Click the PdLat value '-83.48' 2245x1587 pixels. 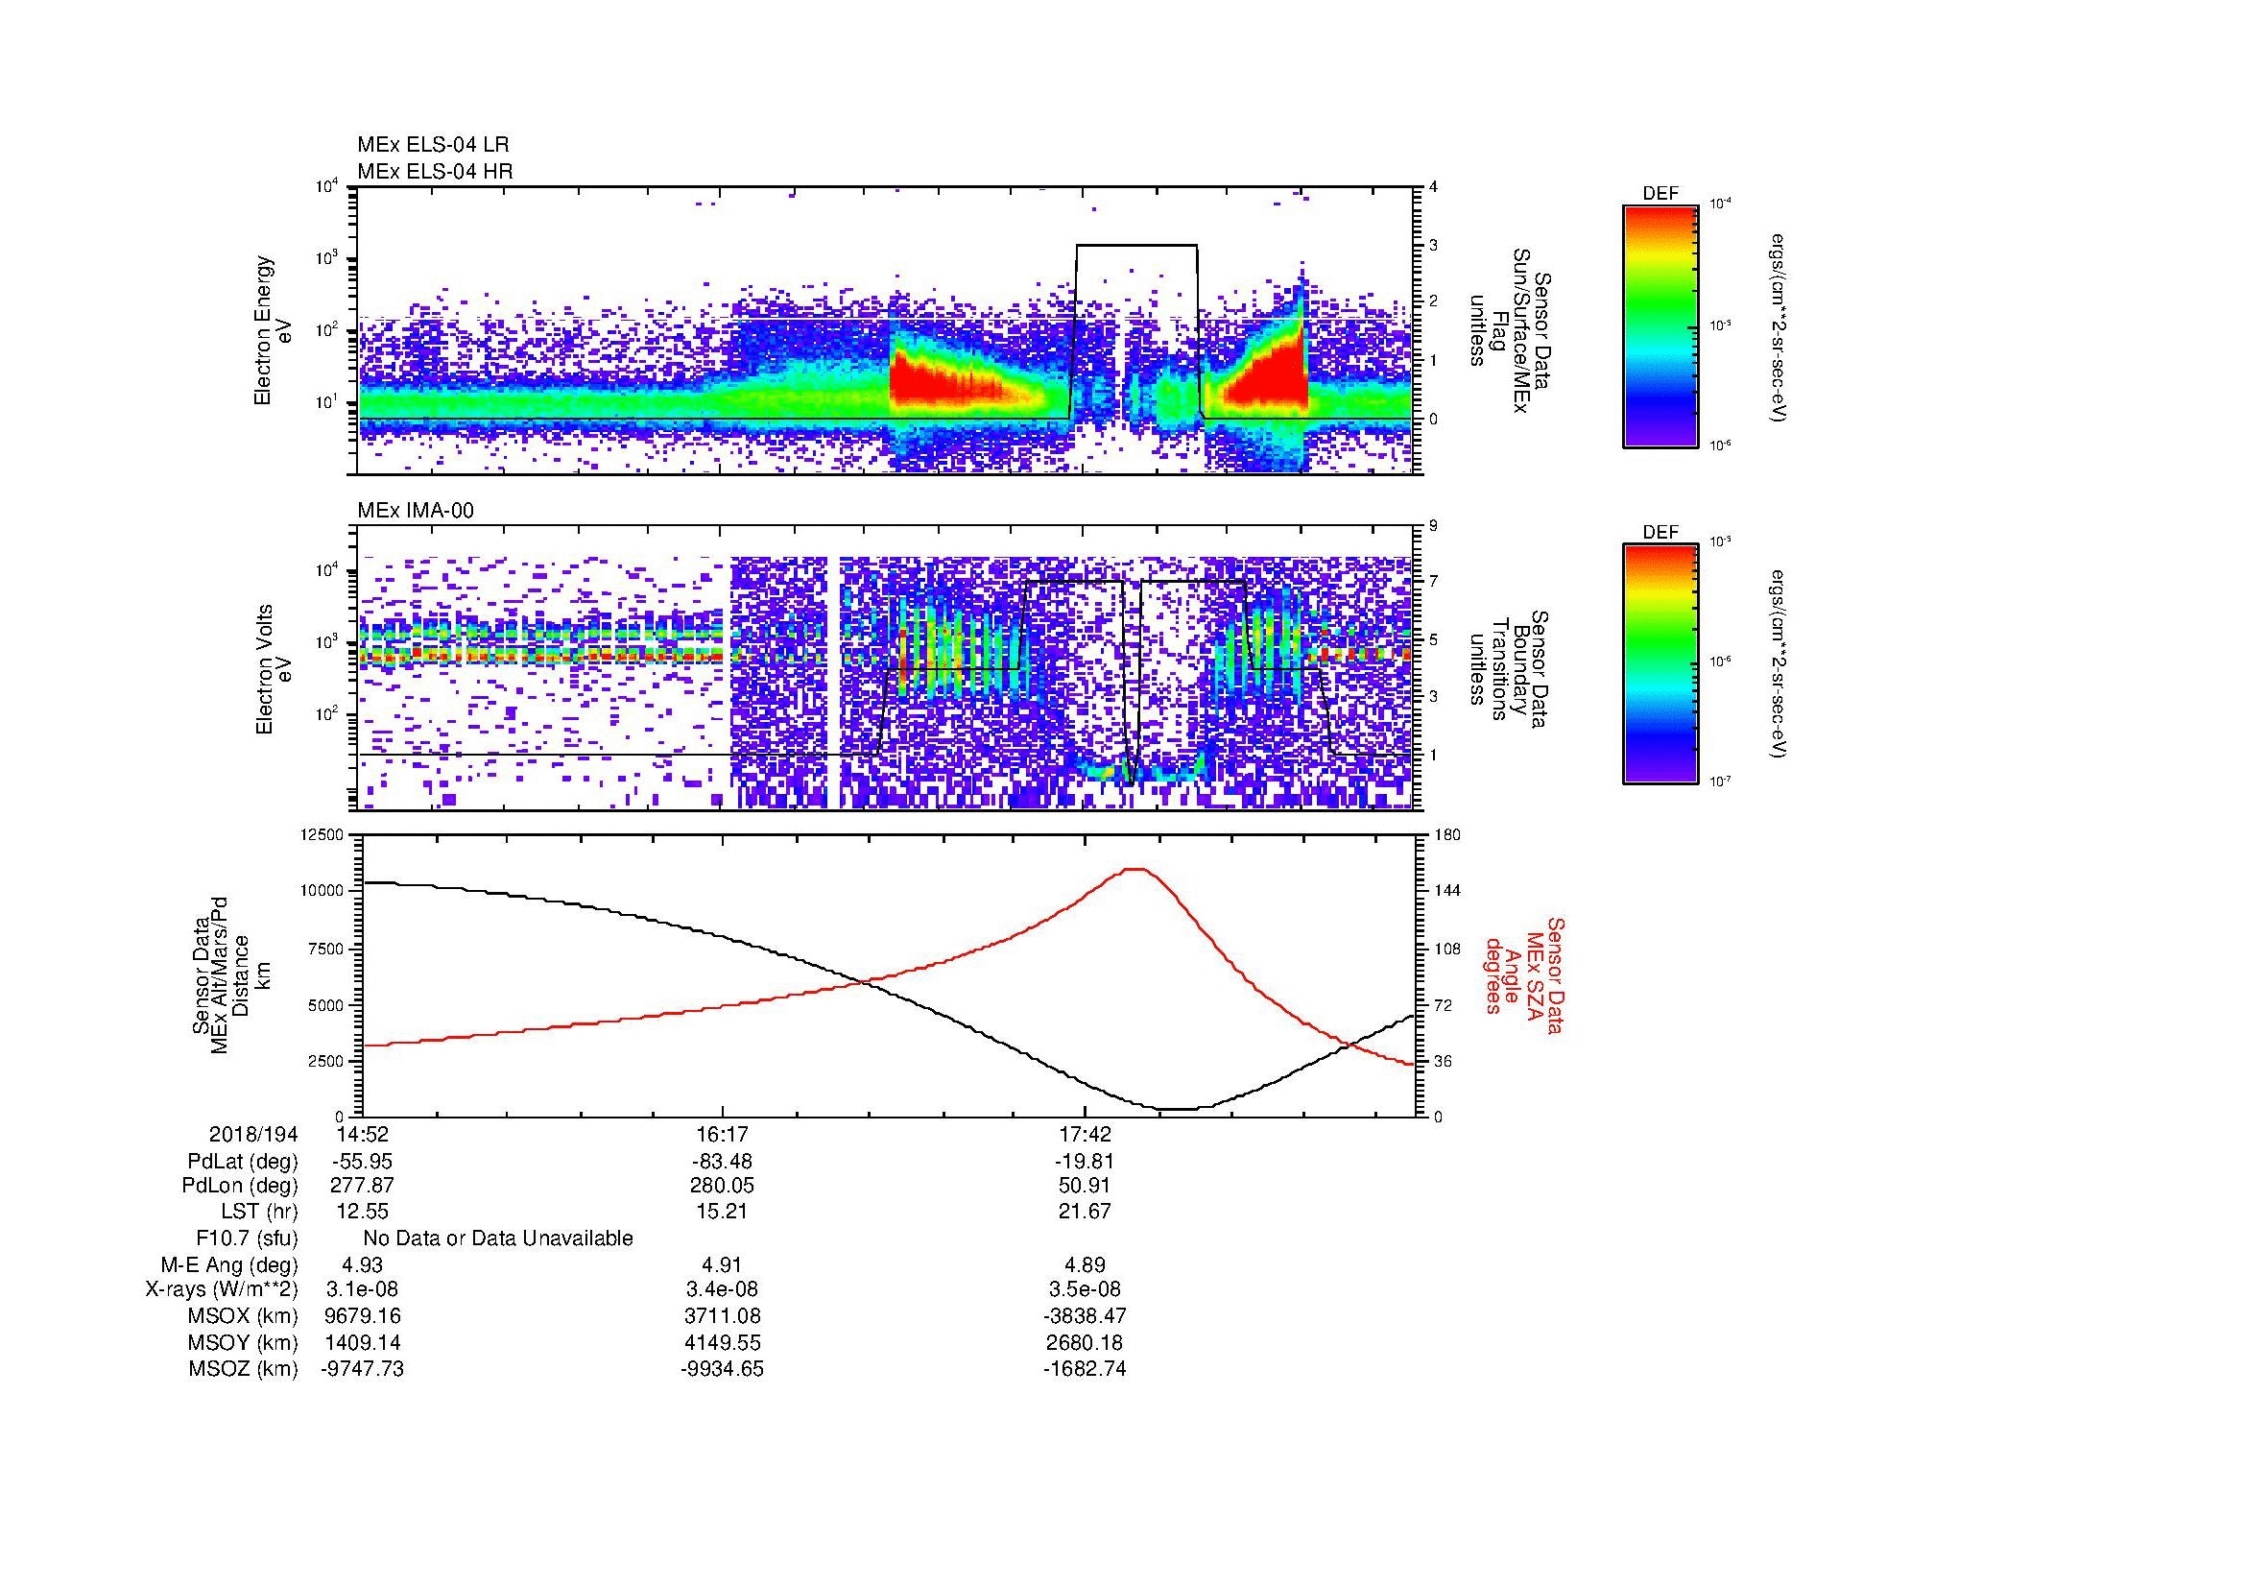(722, 1162)
